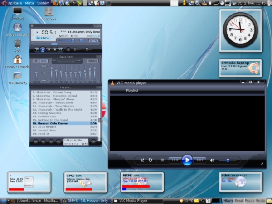Select track 15. Getting To The Point

coord(64,120)
